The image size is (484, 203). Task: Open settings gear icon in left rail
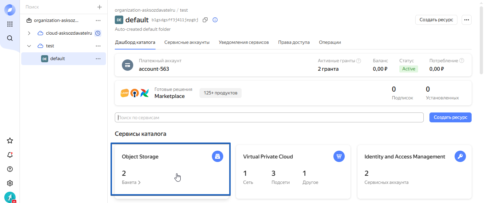10,183
